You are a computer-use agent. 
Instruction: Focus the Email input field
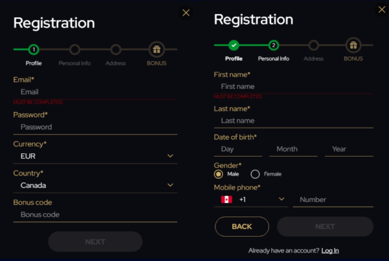click(x=95, y=92)
